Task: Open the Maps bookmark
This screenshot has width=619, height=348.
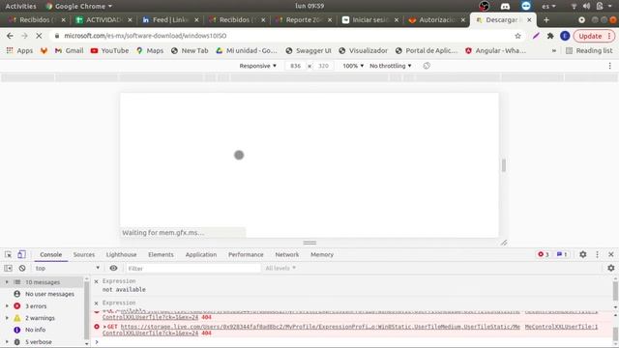Action: coord(150,50)
